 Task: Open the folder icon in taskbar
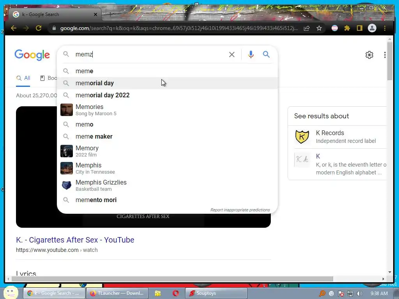tap(158, 294)
